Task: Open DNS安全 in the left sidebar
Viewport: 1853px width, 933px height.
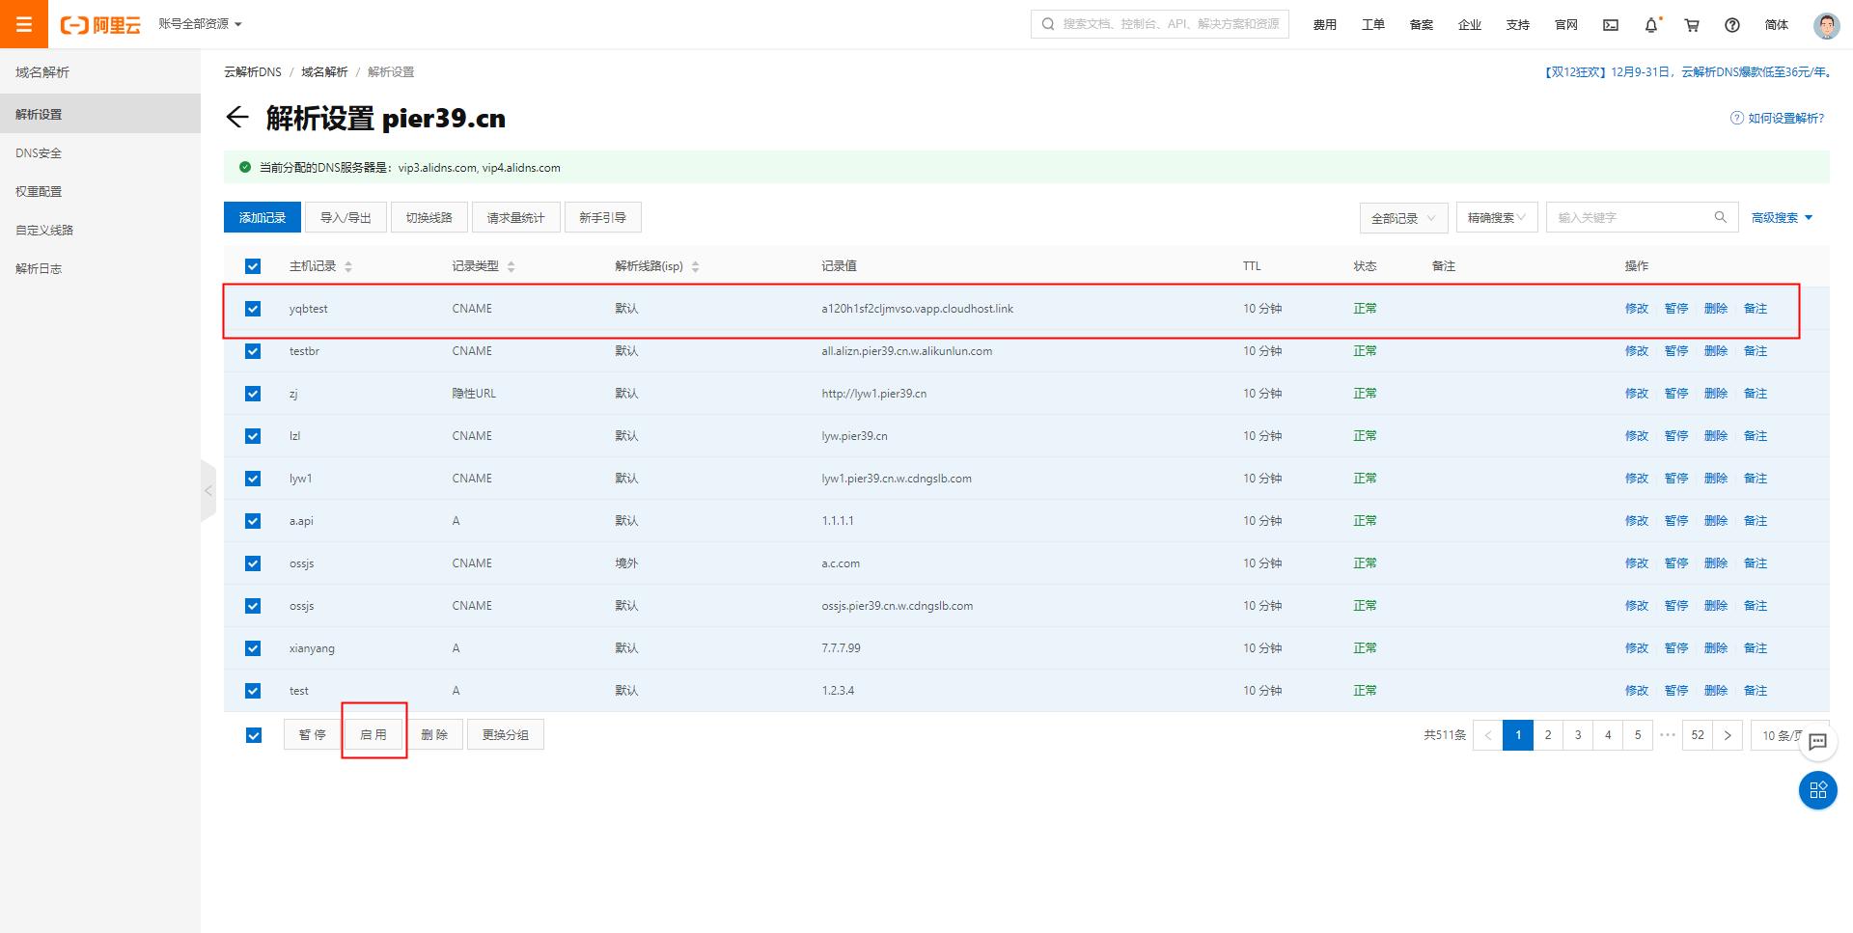Action: click(x=39, y=153)
